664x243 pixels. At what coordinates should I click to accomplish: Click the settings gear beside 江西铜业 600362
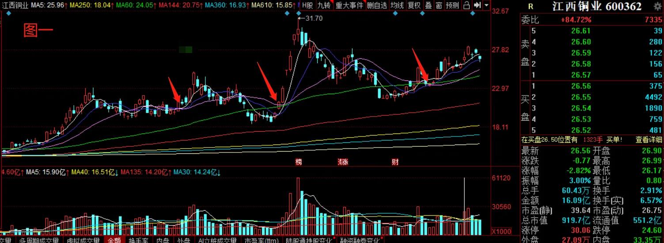pos(656,6)
